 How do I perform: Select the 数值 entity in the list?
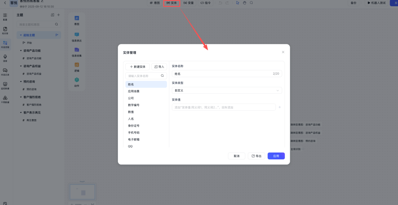coord(146,112)
